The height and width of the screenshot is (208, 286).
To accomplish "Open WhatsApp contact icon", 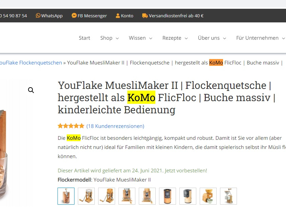I will pos(38,16).
